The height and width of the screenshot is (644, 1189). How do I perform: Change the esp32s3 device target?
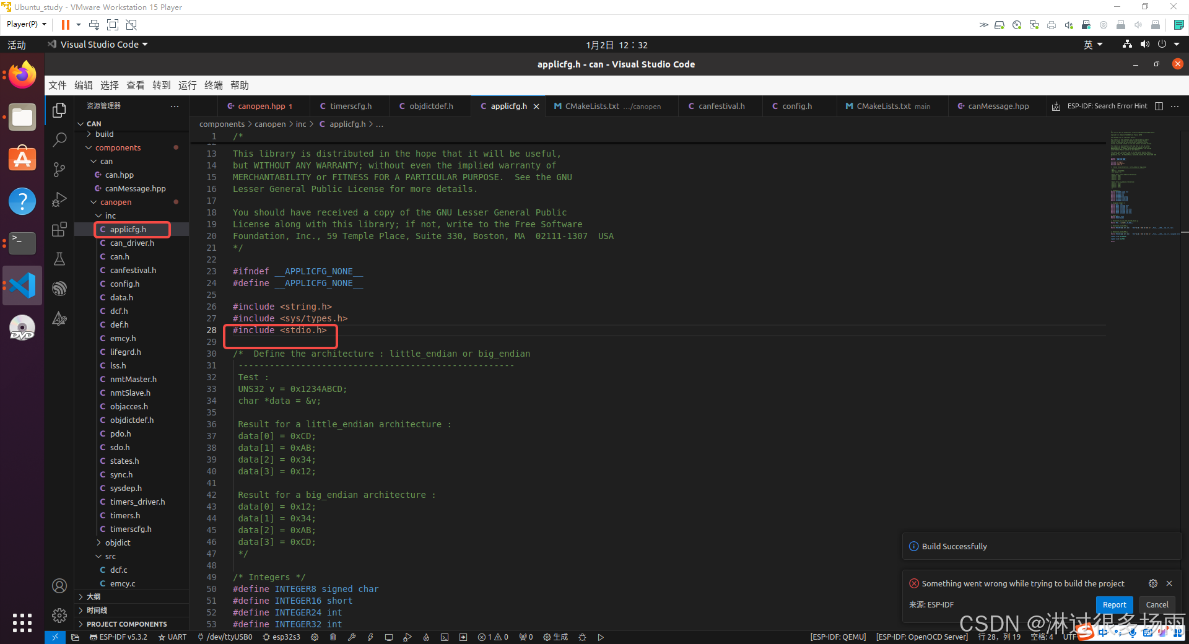pos(282,637)
